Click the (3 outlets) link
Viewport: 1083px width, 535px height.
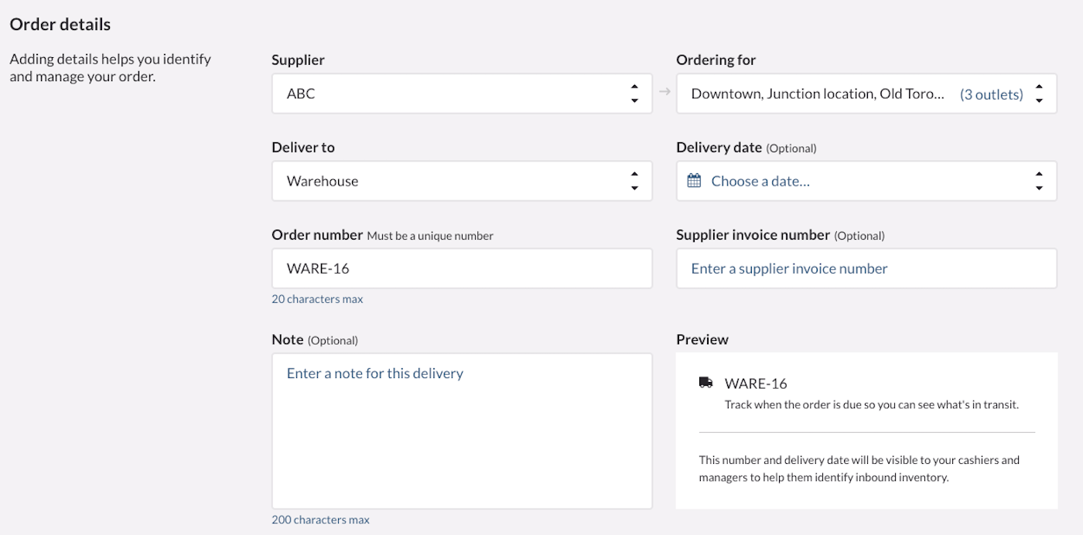[x=992, y=93]
